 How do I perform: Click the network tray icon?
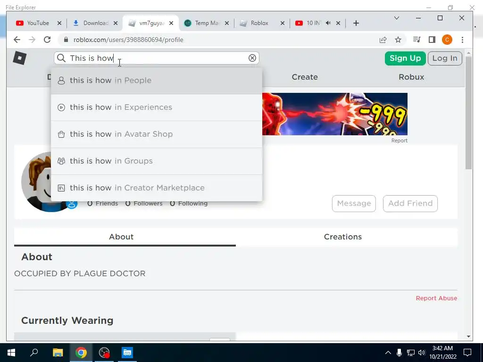tap(411, 353)
